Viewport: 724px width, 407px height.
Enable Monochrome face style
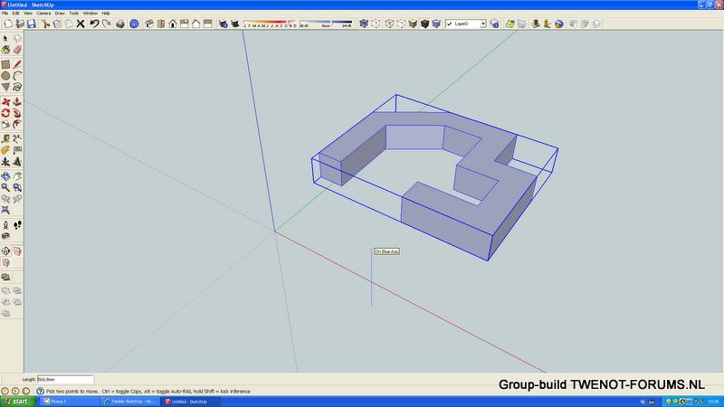pyautogui.click(x=436, y=24)
